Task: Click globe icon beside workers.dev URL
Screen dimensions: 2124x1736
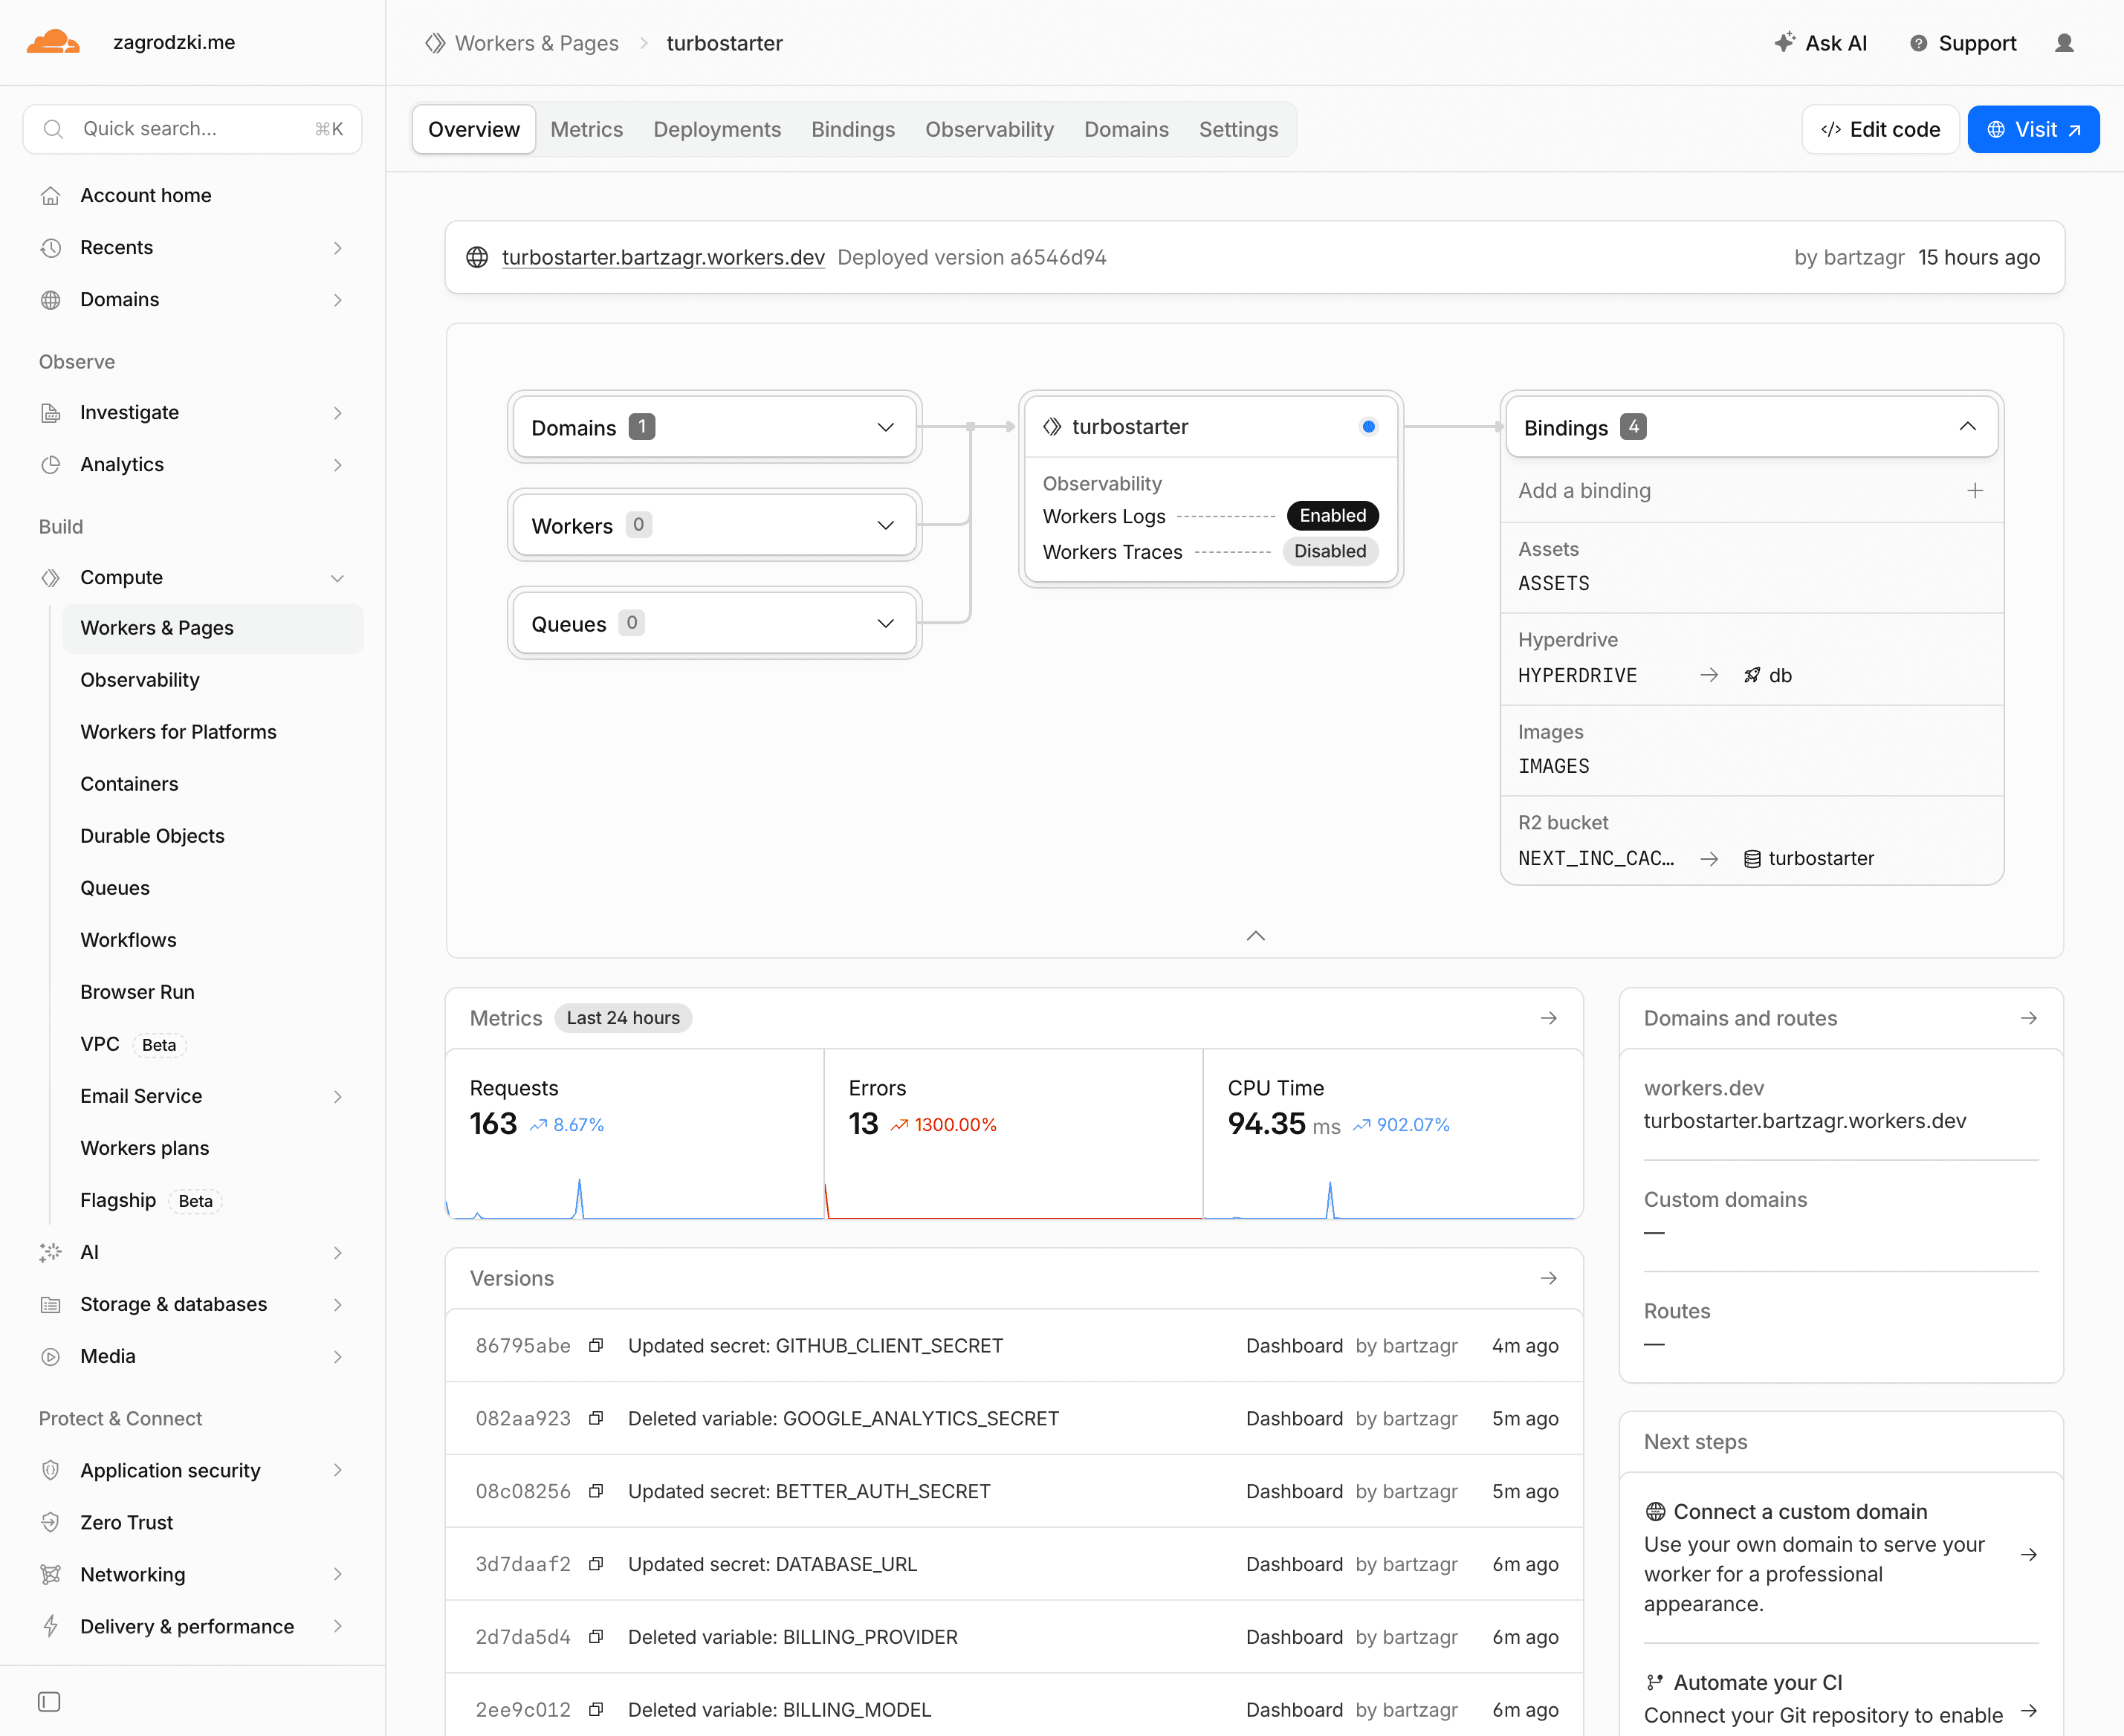Action: [x=477, y=257]
